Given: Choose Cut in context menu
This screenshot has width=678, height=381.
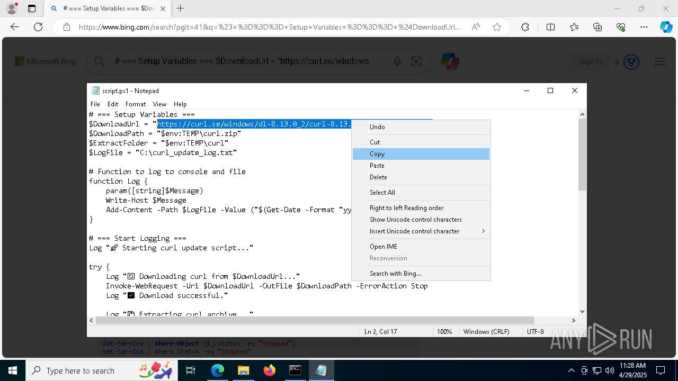Looking at the screenshot, I should (421, 142).
